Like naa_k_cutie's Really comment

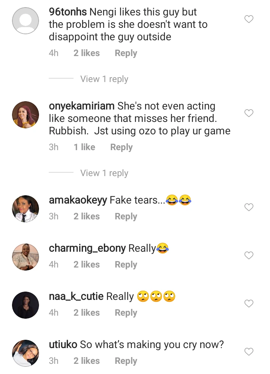(x=249, y=304)
